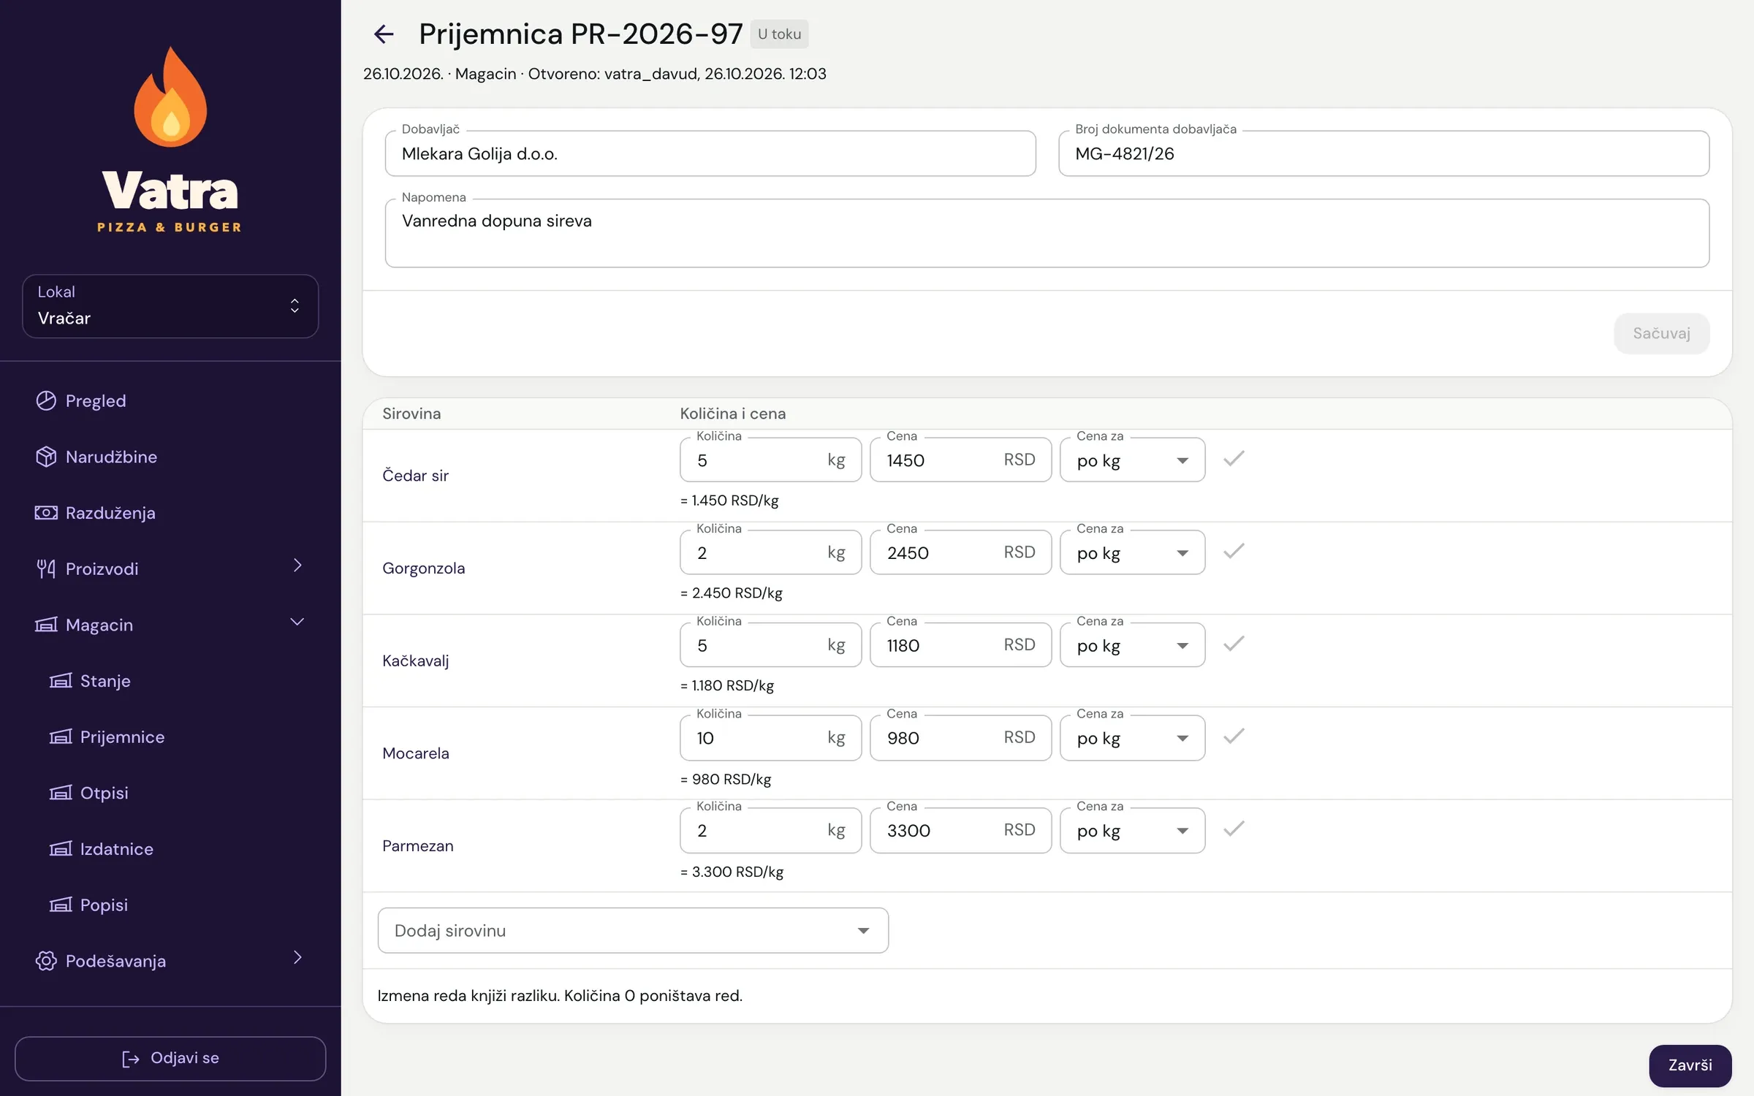The height and width of the screenshot is (1096, 1754).
Task: Click the Narudžbine box icon
Action: click(46, 457)
